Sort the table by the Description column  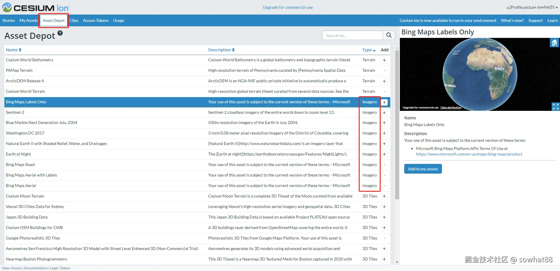[221, 50]
